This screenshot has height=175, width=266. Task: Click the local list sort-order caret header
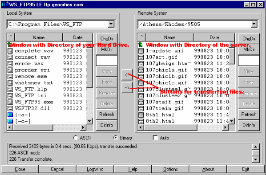(x=11, y=37)
